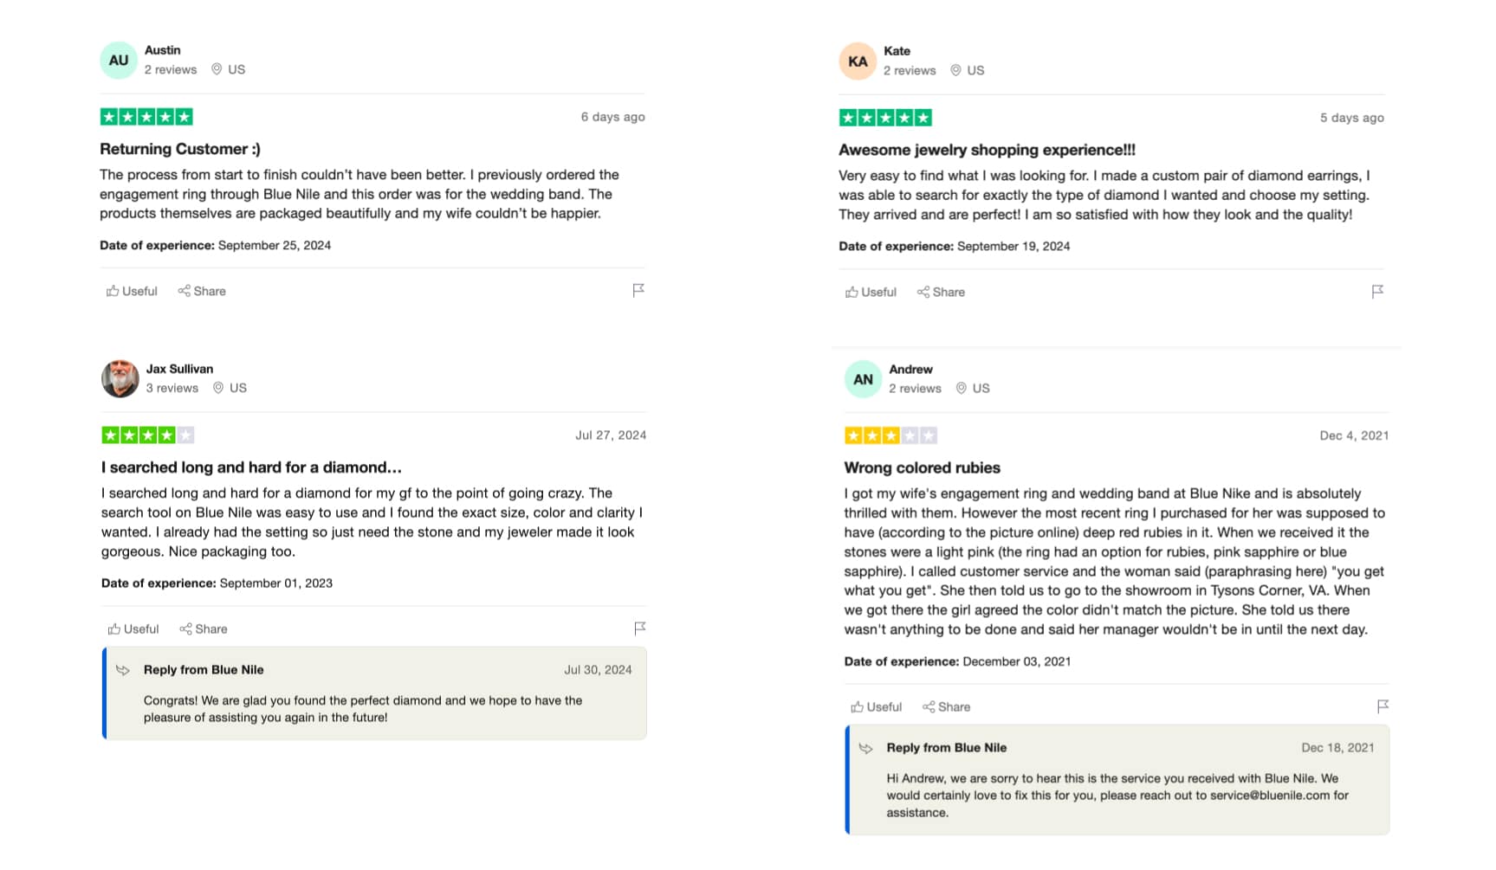View Jax Sullivan's 3 reviews

click(172, 388)
